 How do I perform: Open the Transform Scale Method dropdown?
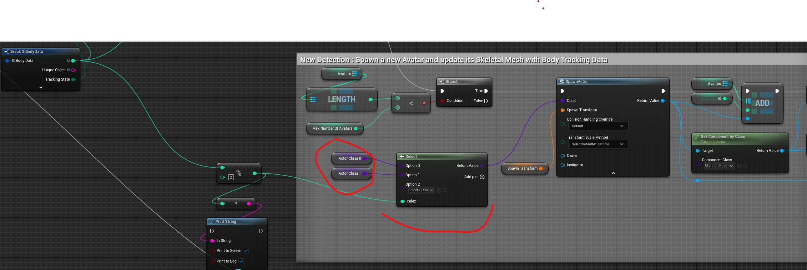pyautogui.click(x=598, y=144)
